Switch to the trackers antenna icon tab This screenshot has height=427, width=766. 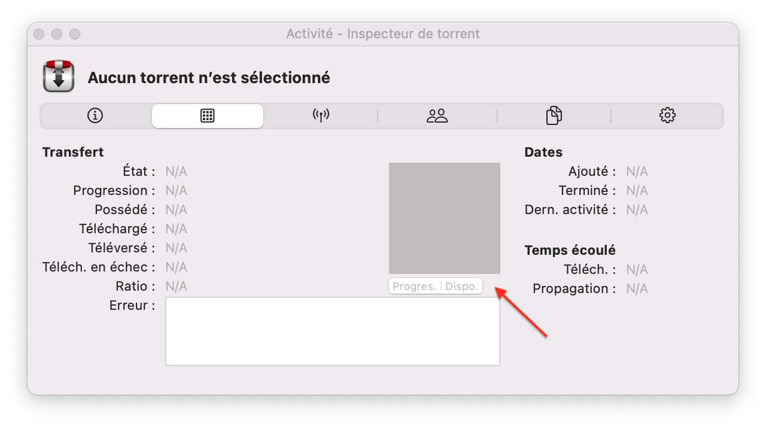click(321, 115)
